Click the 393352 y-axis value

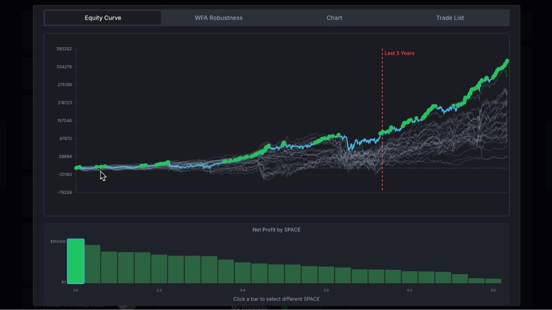tap(64, 49)
